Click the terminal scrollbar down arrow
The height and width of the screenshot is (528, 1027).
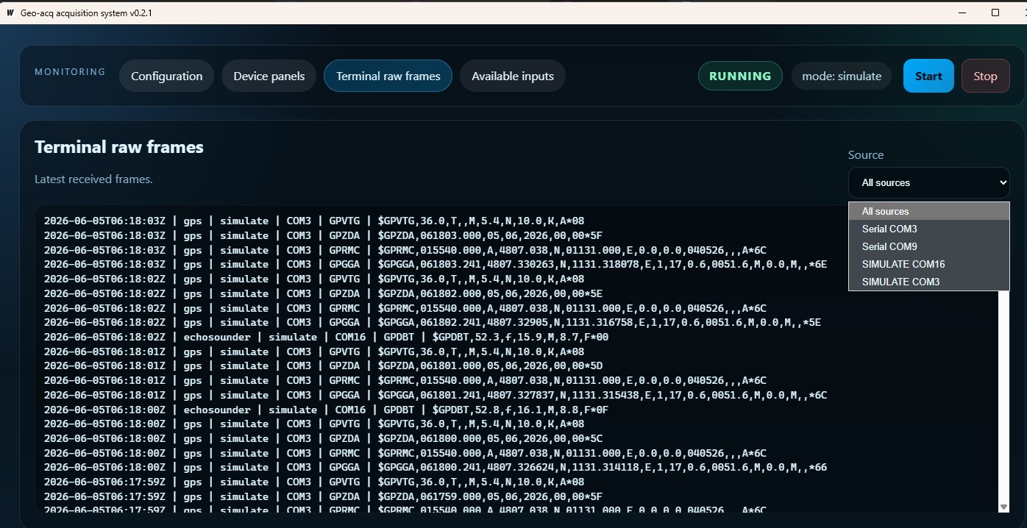click(x=1003, y=507)
